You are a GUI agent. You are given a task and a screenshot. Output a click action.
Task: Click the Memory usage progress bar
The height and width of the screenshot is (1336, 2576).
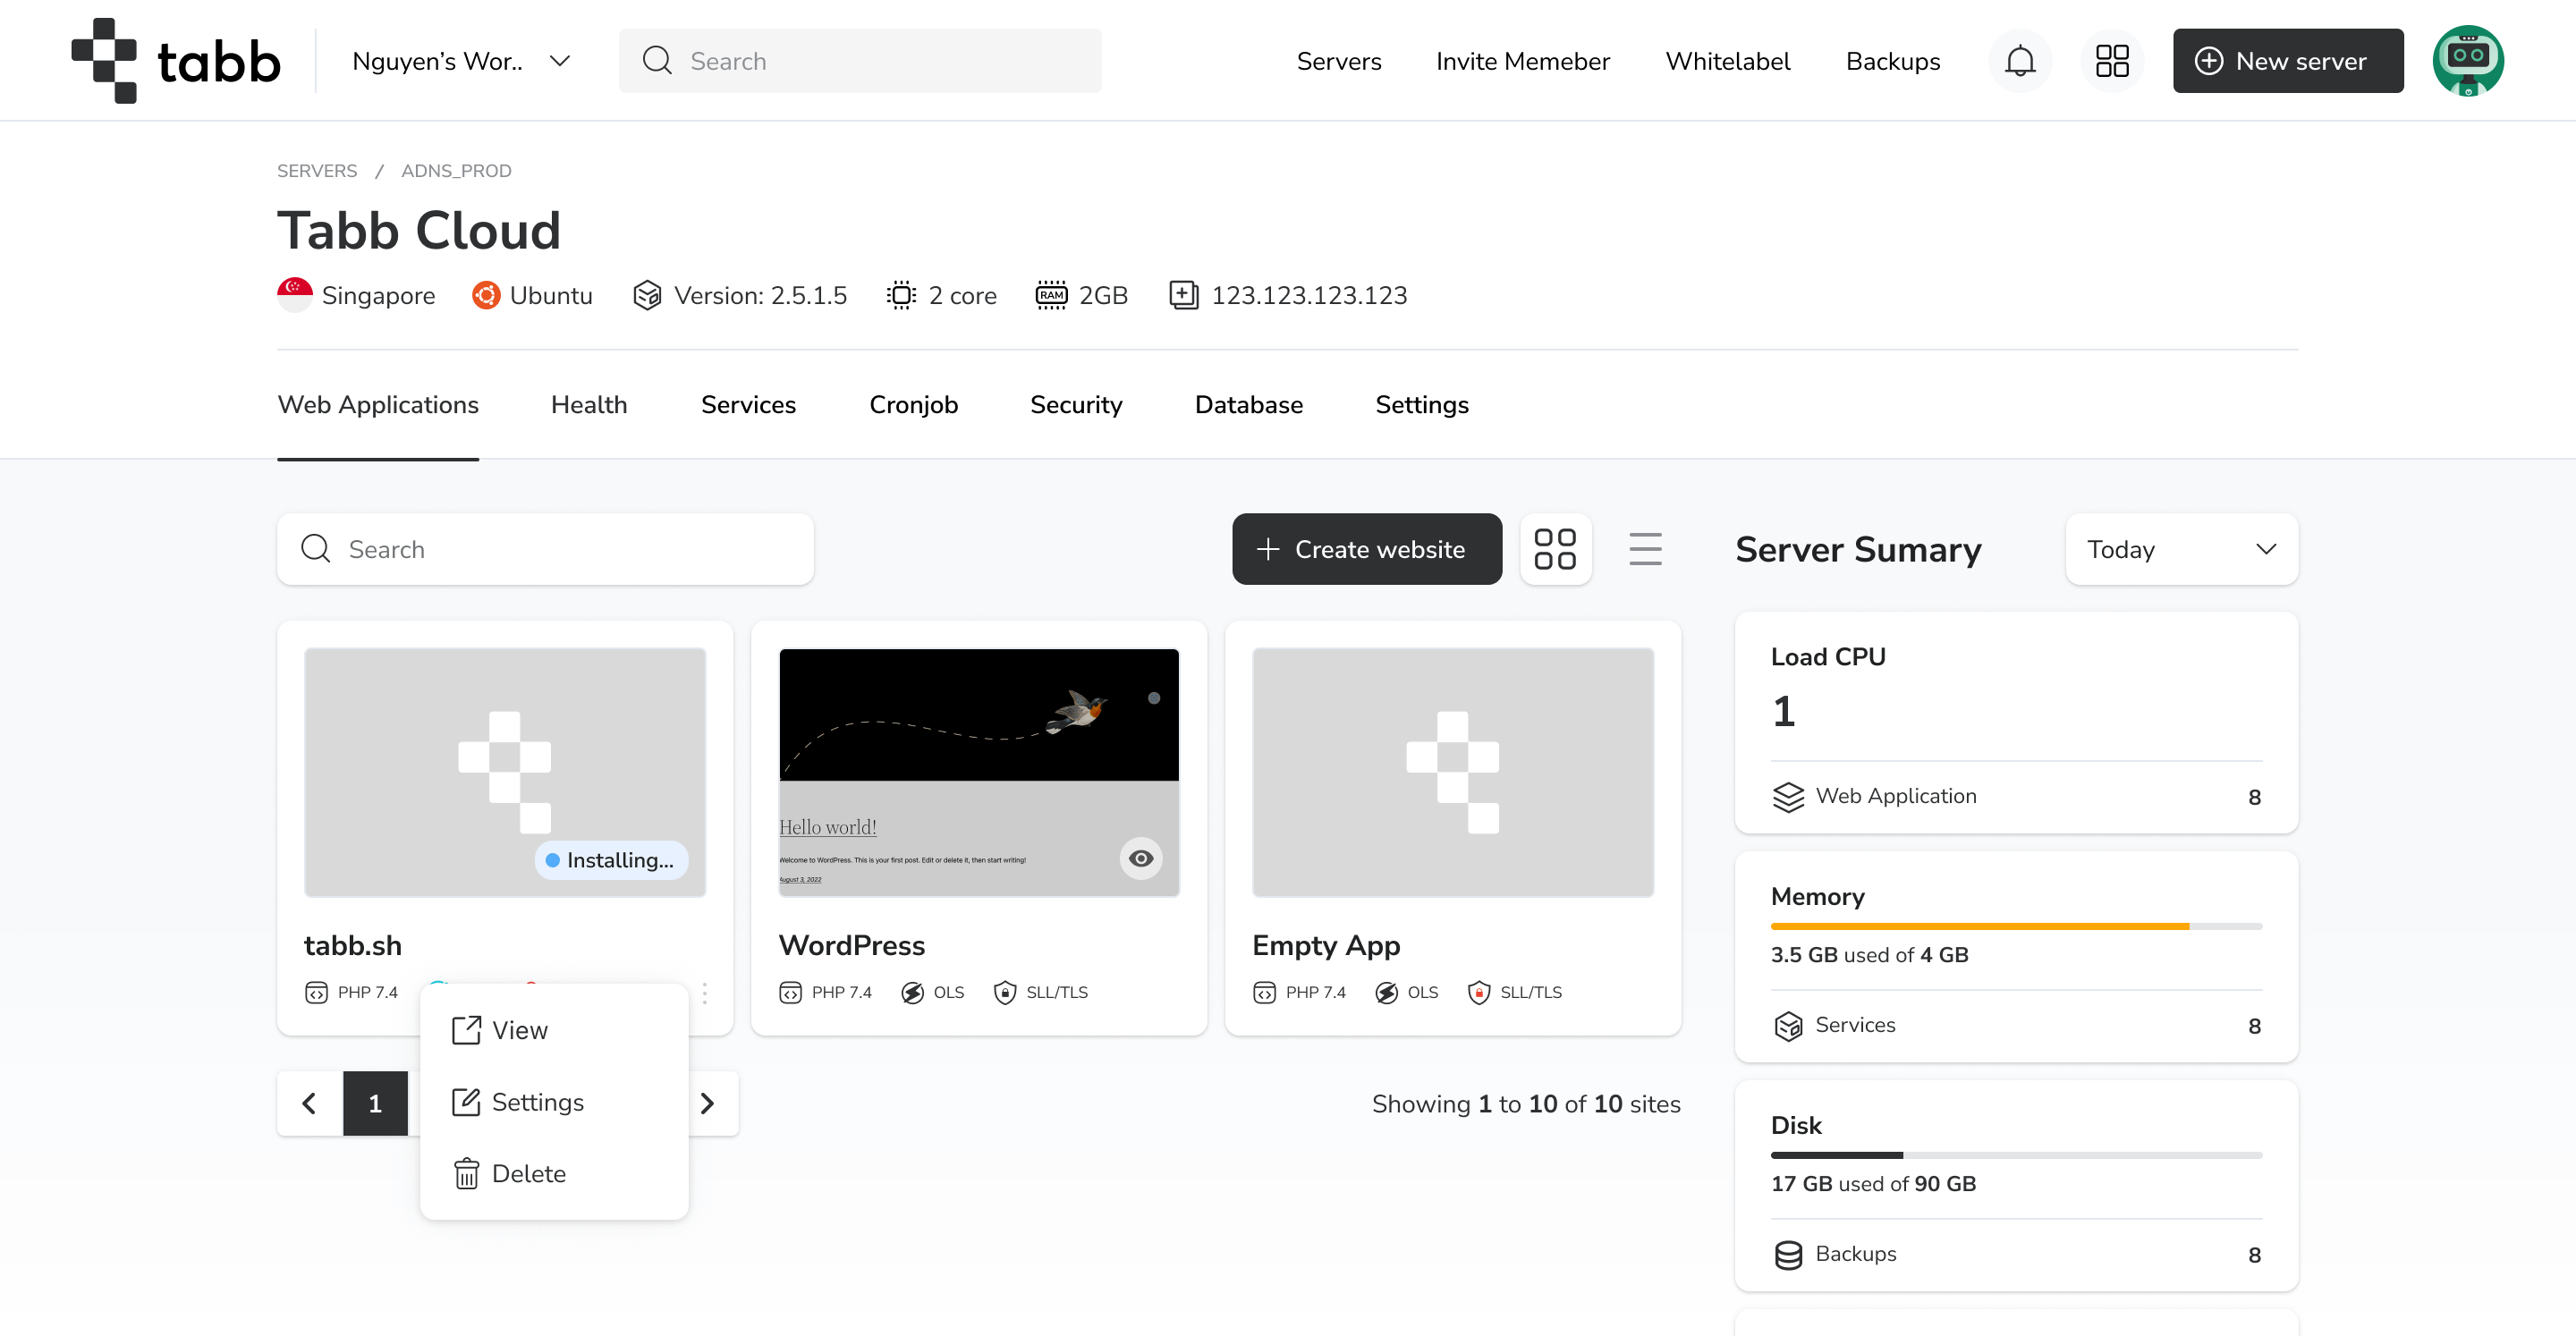click(x=2016, y=927)
